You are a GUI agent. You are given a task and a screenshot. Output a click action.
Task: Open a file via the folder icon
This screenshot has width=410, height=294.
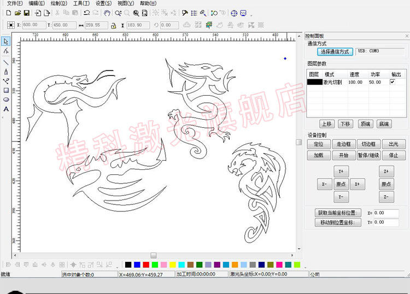coord(17,13)
